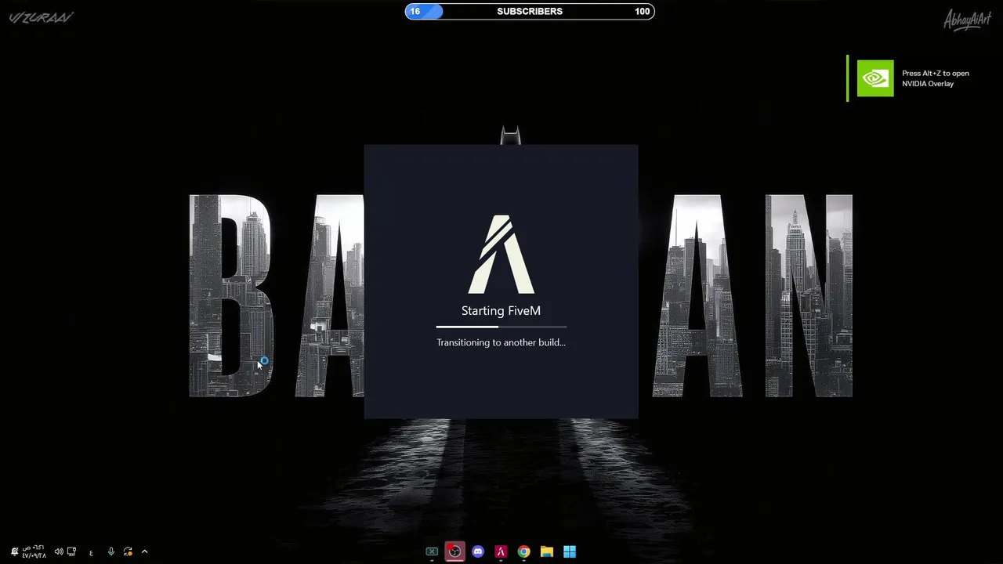Click the subscriber count 16 indicator
Screen dimensions: 1003x564
tap(415, 11)
